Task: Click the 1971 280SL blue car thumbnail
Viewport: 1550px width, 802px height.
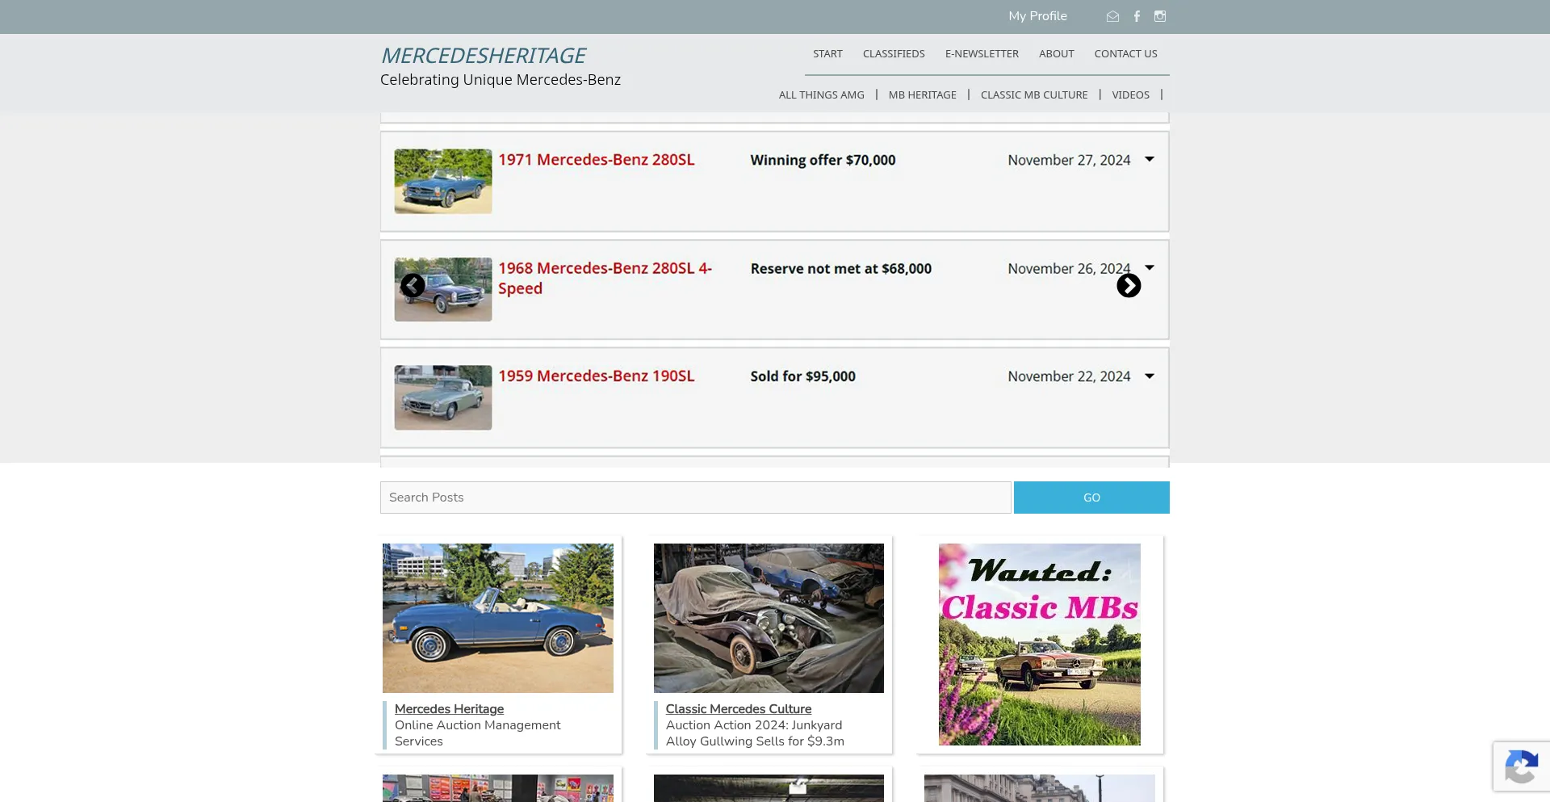Action: click(443, 181)
